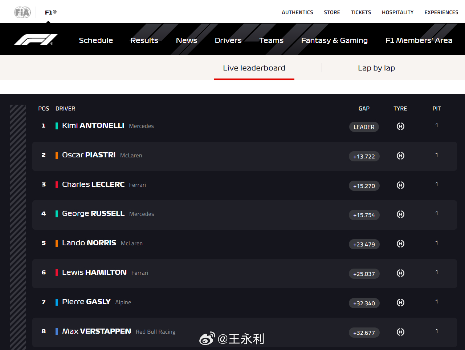Select driver Charles LECLERC
Screen dimensions: 465x350
coord(93,185)
